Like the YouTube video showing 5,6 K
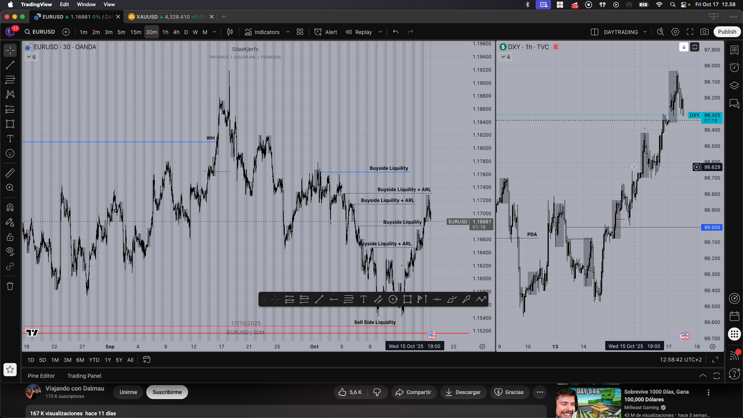 coord(350,392)
